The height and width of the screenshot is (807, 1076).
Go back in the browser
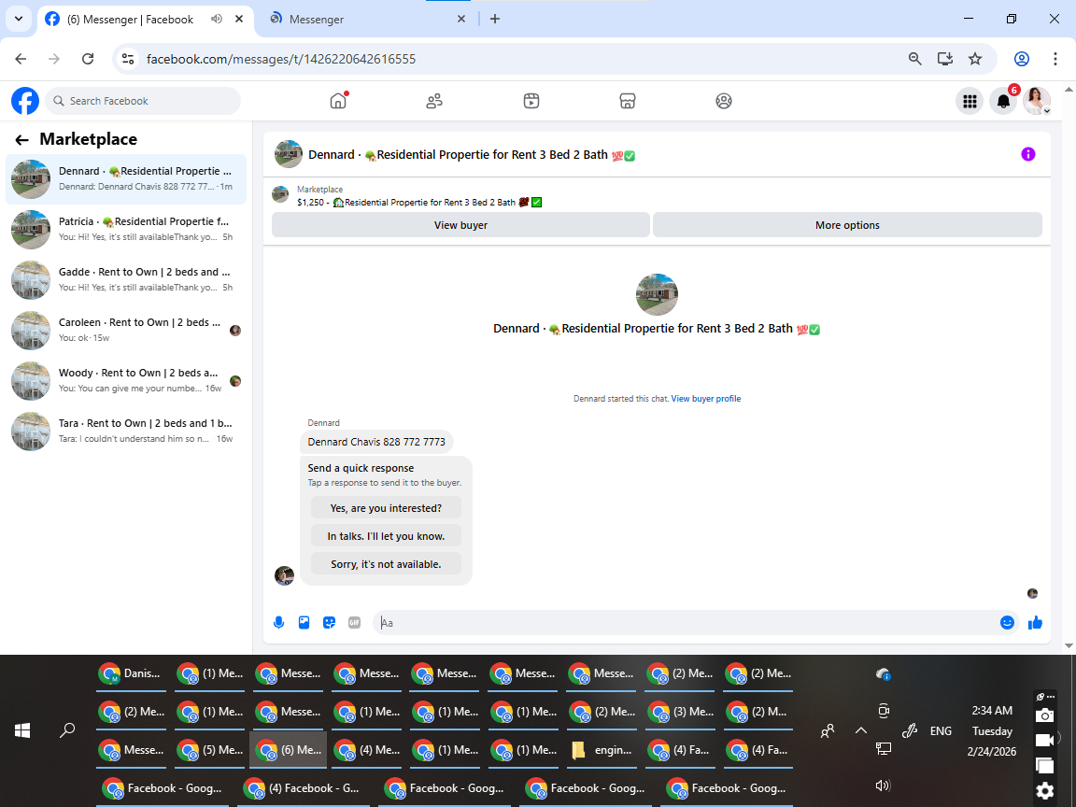click(21, 59)
